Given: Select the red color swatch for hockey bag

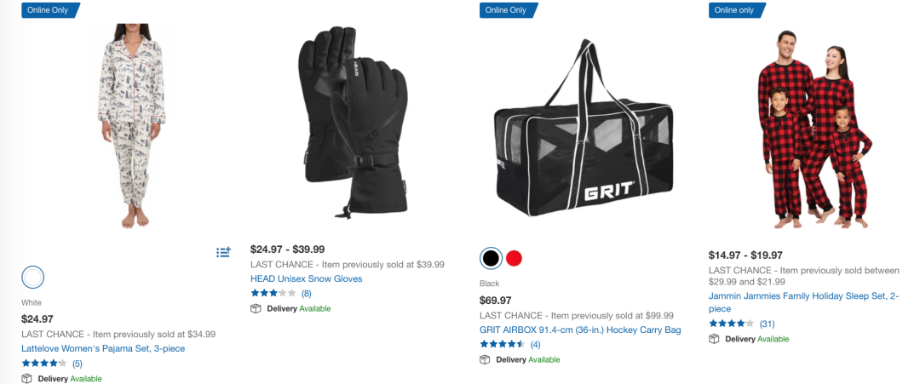Looking at the screenshot, I should click(x=514, y=258).
